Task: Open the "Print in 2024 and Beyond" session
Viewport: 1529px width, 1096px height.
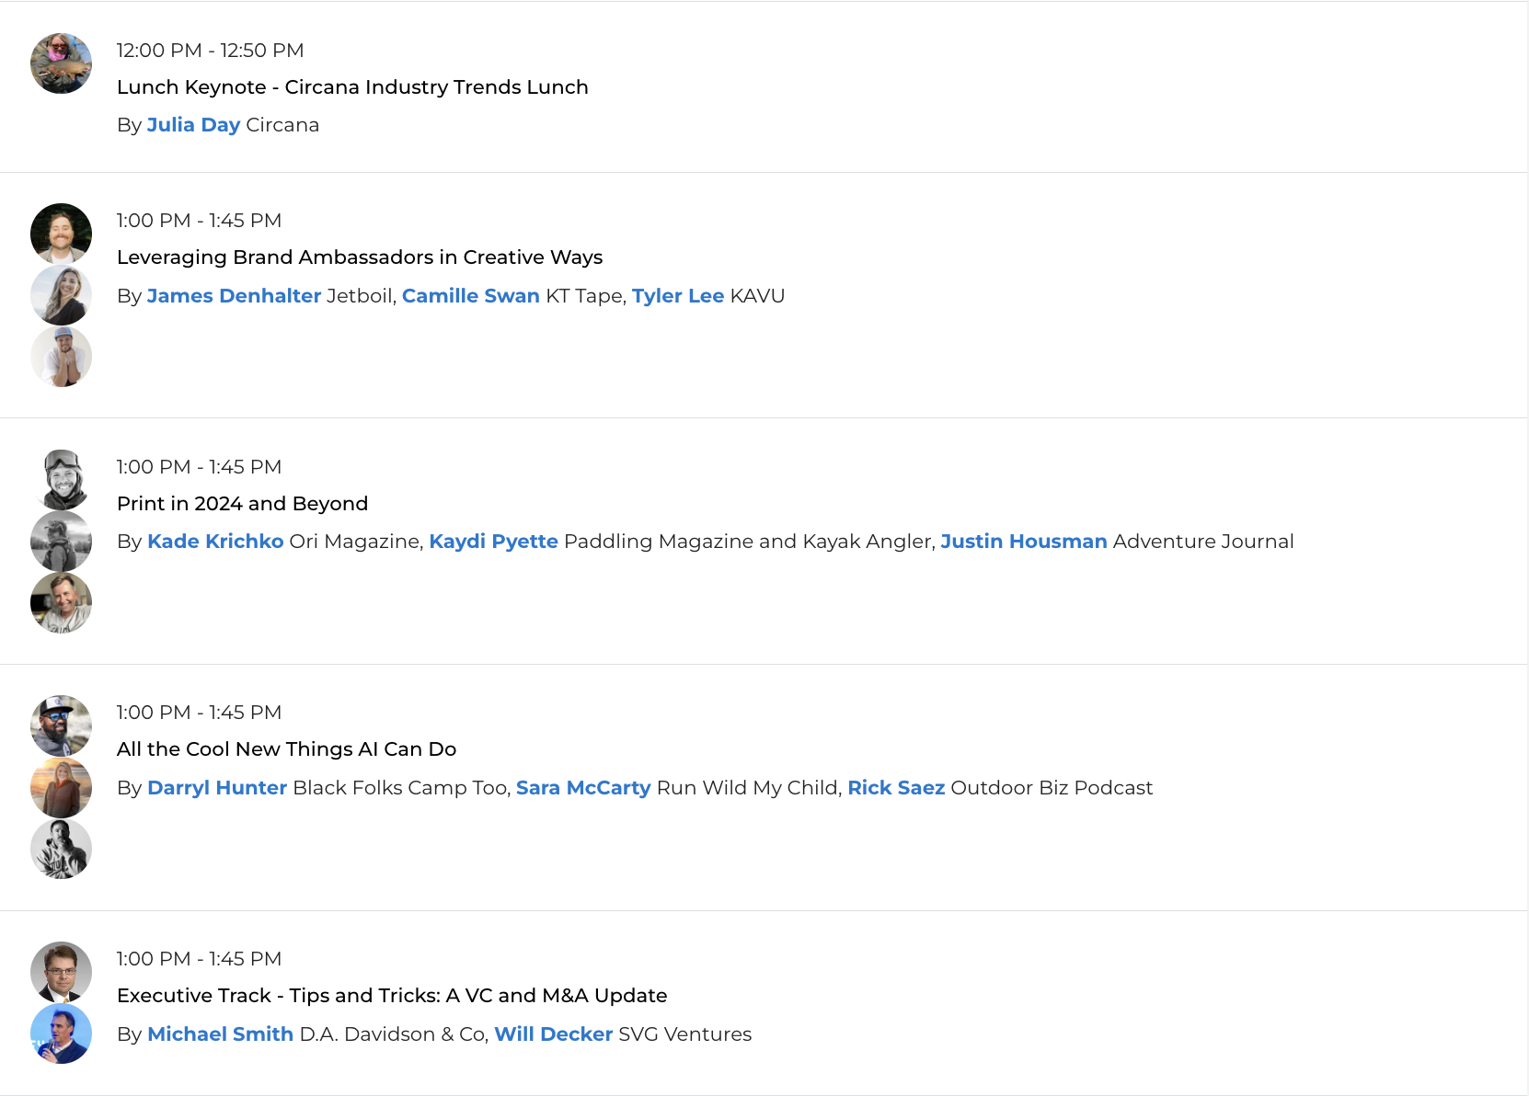Action: click(x=242, y=504)
